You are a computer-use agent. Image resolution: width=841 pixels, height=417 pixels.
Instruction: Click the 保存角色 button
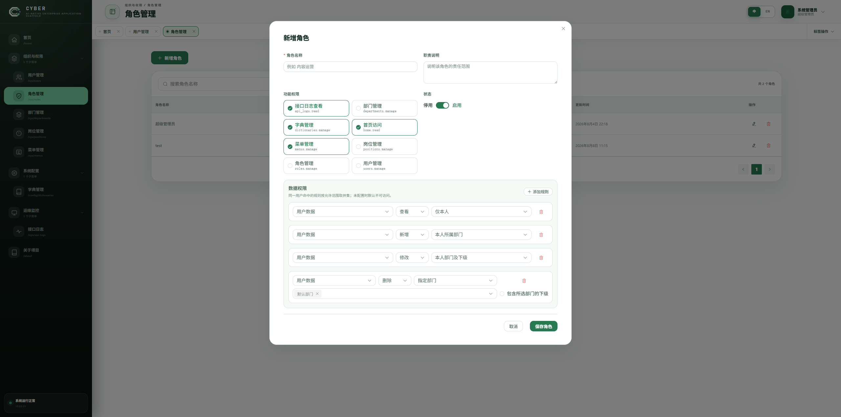[543, 326]
